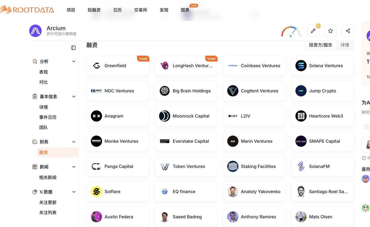370x227 pixels.
Task: Open the L2IV investor card
Action: 254,116
